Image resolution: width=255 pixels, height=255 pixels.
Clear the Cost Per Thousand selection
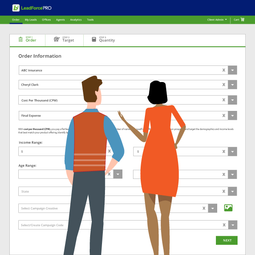224,100
